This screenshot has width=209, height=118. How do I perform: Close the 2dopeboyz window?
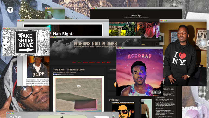pyautogui.click(x=91, y=8)
